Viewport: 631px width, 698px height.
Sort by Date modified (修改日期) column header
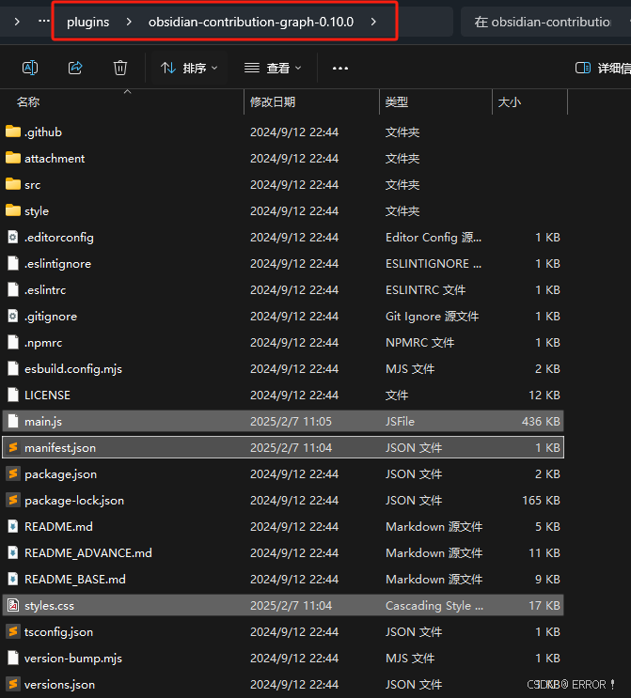pyautogui.click(x=273, y=102)
